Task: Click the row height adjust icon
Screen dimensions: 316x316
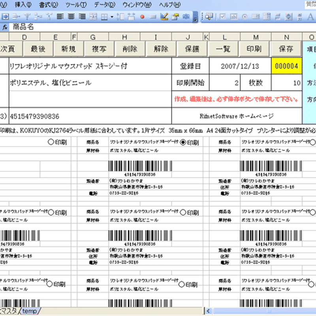Action: 120,17
